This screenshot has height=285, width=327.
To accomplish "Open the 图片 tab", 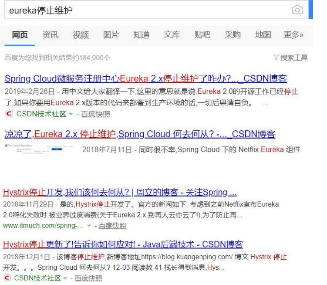I will point(111,35).
